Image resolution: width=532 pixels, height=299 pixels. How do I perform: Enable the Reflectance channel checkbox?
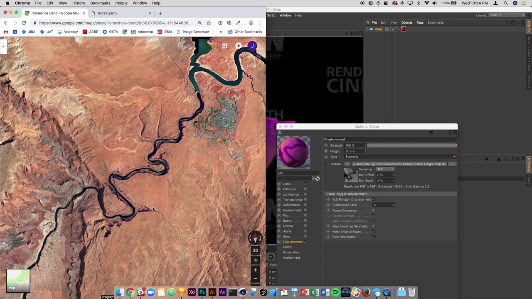(305, 205)
